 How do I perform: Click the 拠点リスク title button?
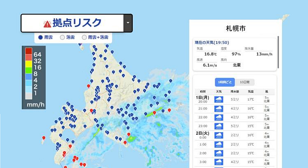click(x=72, y=23)
